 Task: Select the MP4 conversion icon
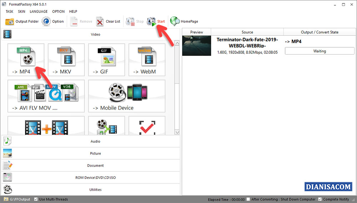tap(26, 59)
